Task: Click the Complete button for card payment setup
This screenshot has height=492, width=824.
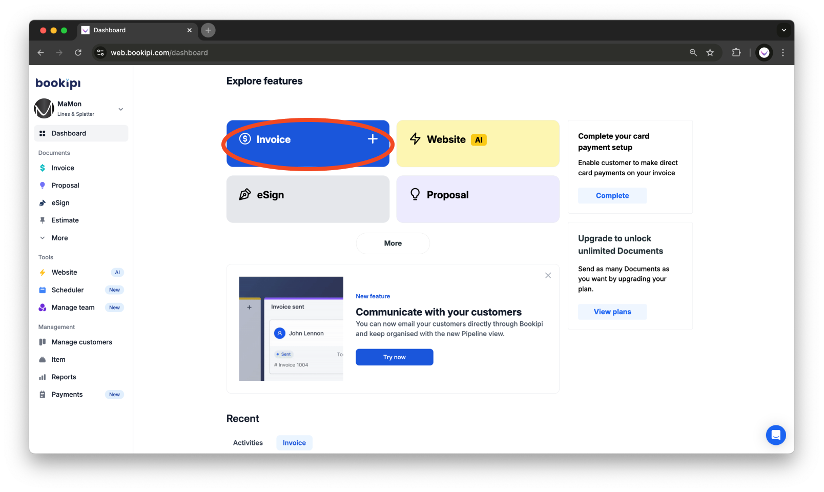Action: (x=612, y=195)
